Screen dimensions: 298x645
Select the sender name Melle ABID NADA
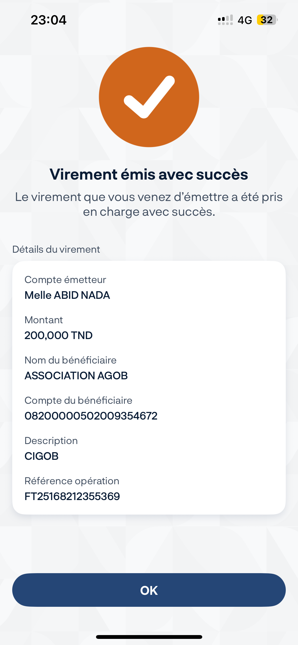coord(67,295)
